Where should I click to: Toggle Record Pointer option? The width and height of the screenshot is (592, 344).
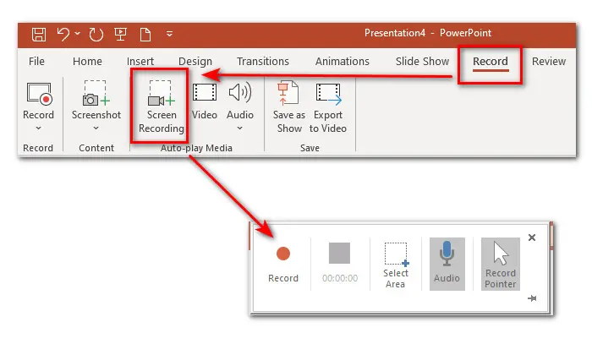(501, 264)
